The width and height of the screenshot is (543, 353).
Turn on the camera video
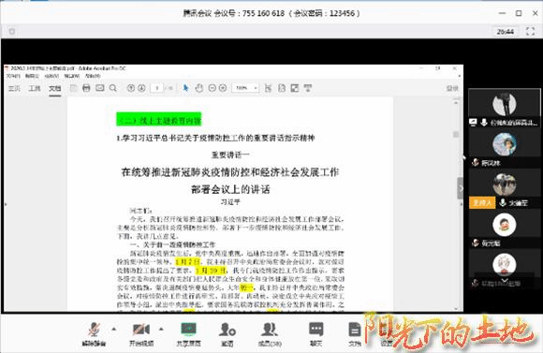141,333
